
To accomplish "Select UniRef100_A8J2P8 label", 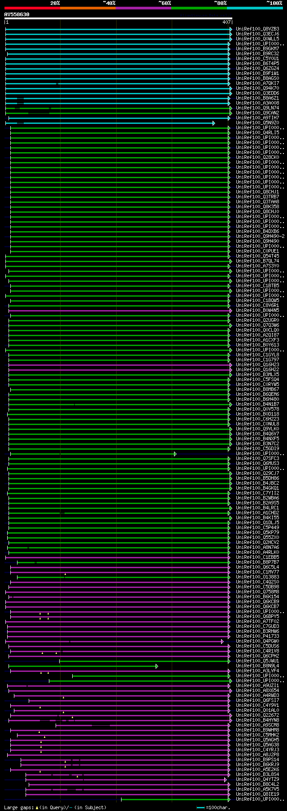I will [257, 755].
